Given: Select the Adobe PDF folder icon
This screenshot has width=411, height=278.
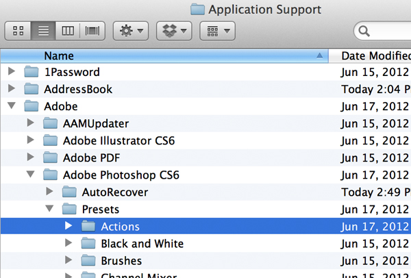Looking at the screenshot, I should [x=50, y=157].
